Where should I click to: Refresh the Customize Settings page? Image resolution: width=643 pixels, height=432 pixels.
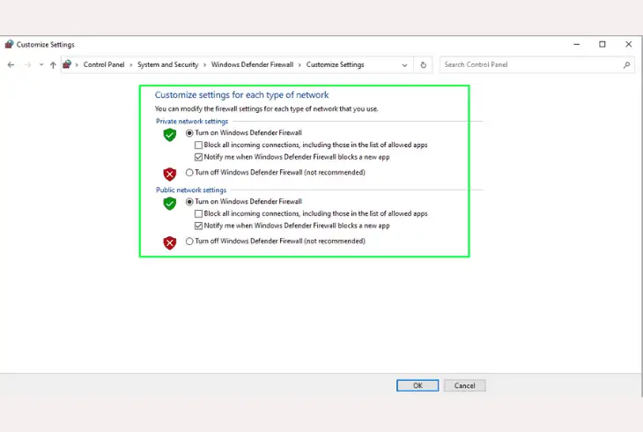[423, 65]
